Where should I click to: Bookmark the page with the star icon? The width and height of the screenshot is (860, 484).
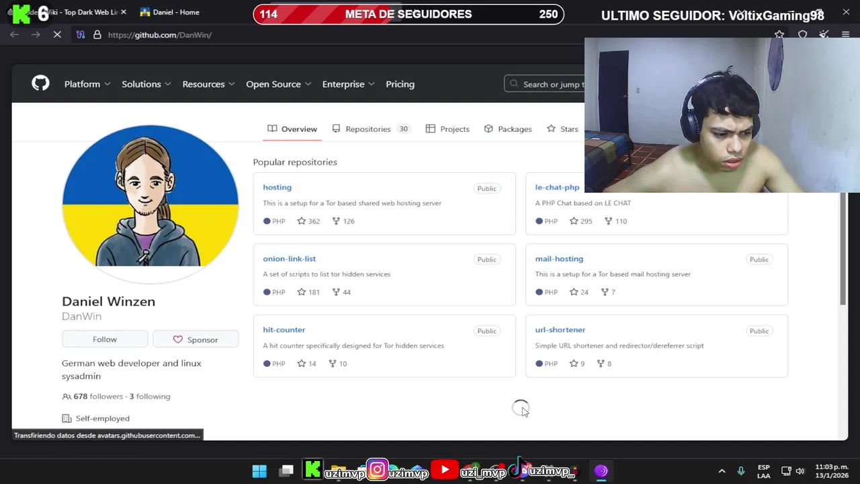tap(779, 35)
